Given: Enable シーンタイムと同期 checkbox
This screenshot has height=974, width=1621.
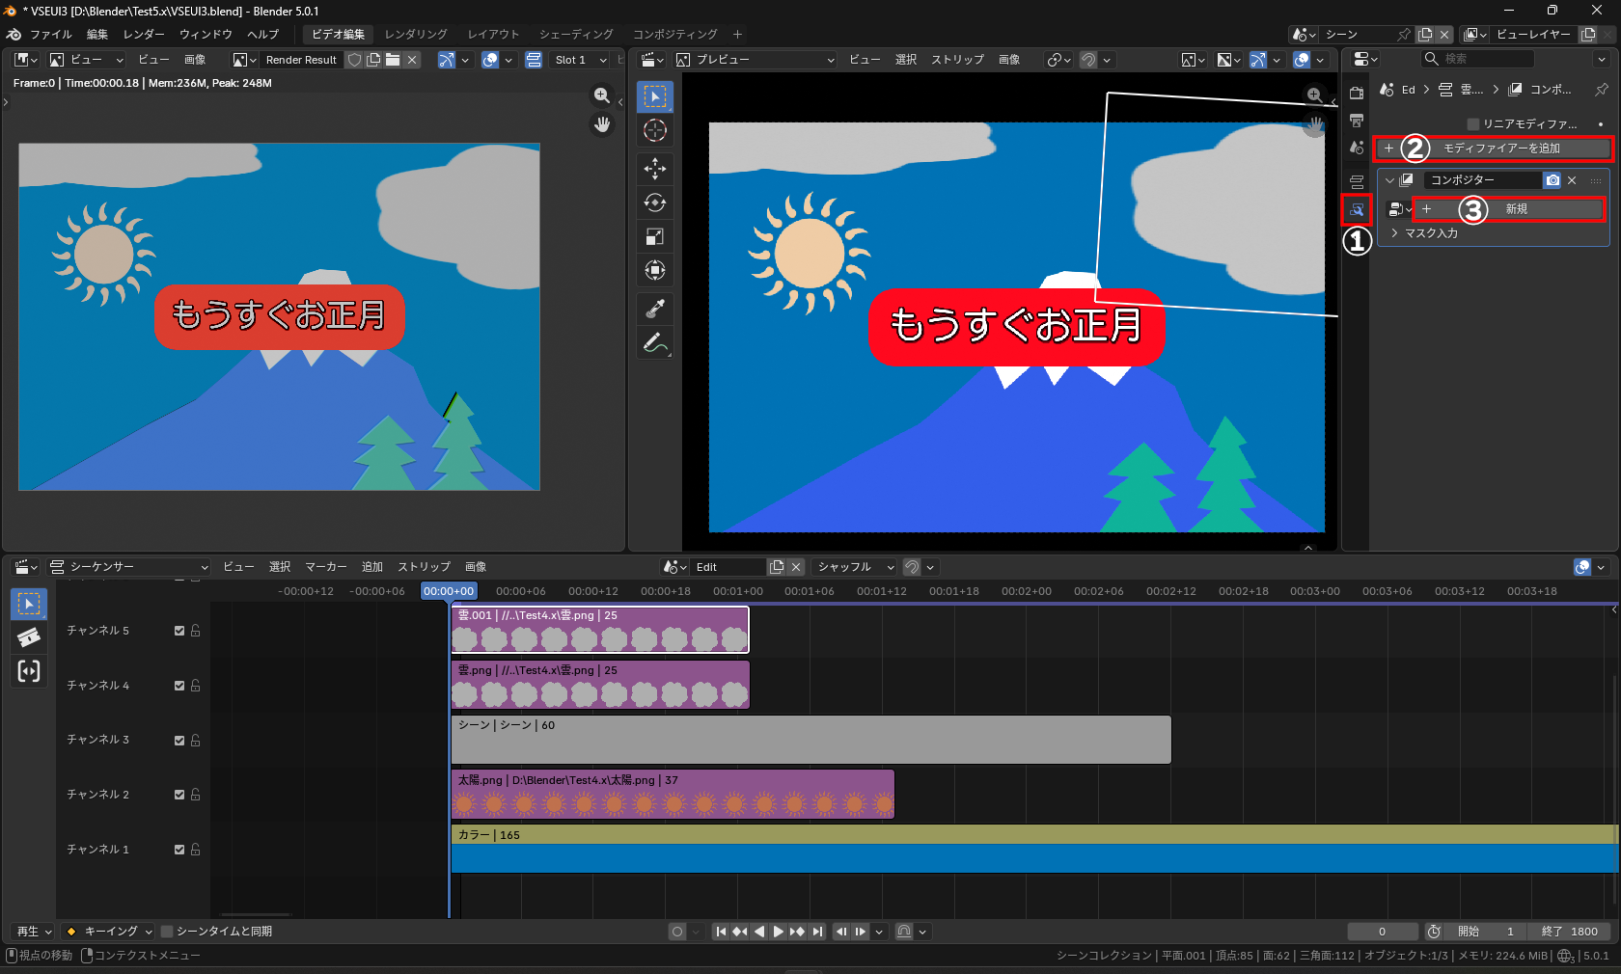Looking at the screenshot, I should [167, 932].
